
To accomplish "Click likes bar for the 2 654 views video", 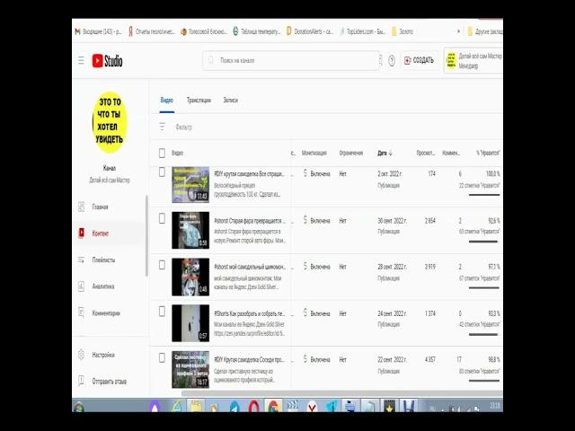I will click(483, 242).
